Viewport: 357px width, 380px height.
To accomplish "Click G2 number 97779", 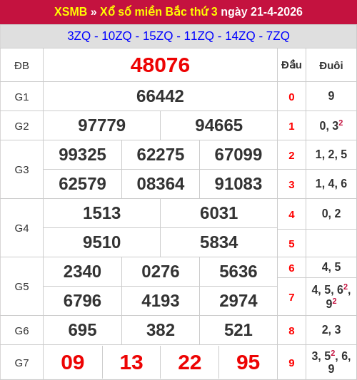I will point(101,125).
